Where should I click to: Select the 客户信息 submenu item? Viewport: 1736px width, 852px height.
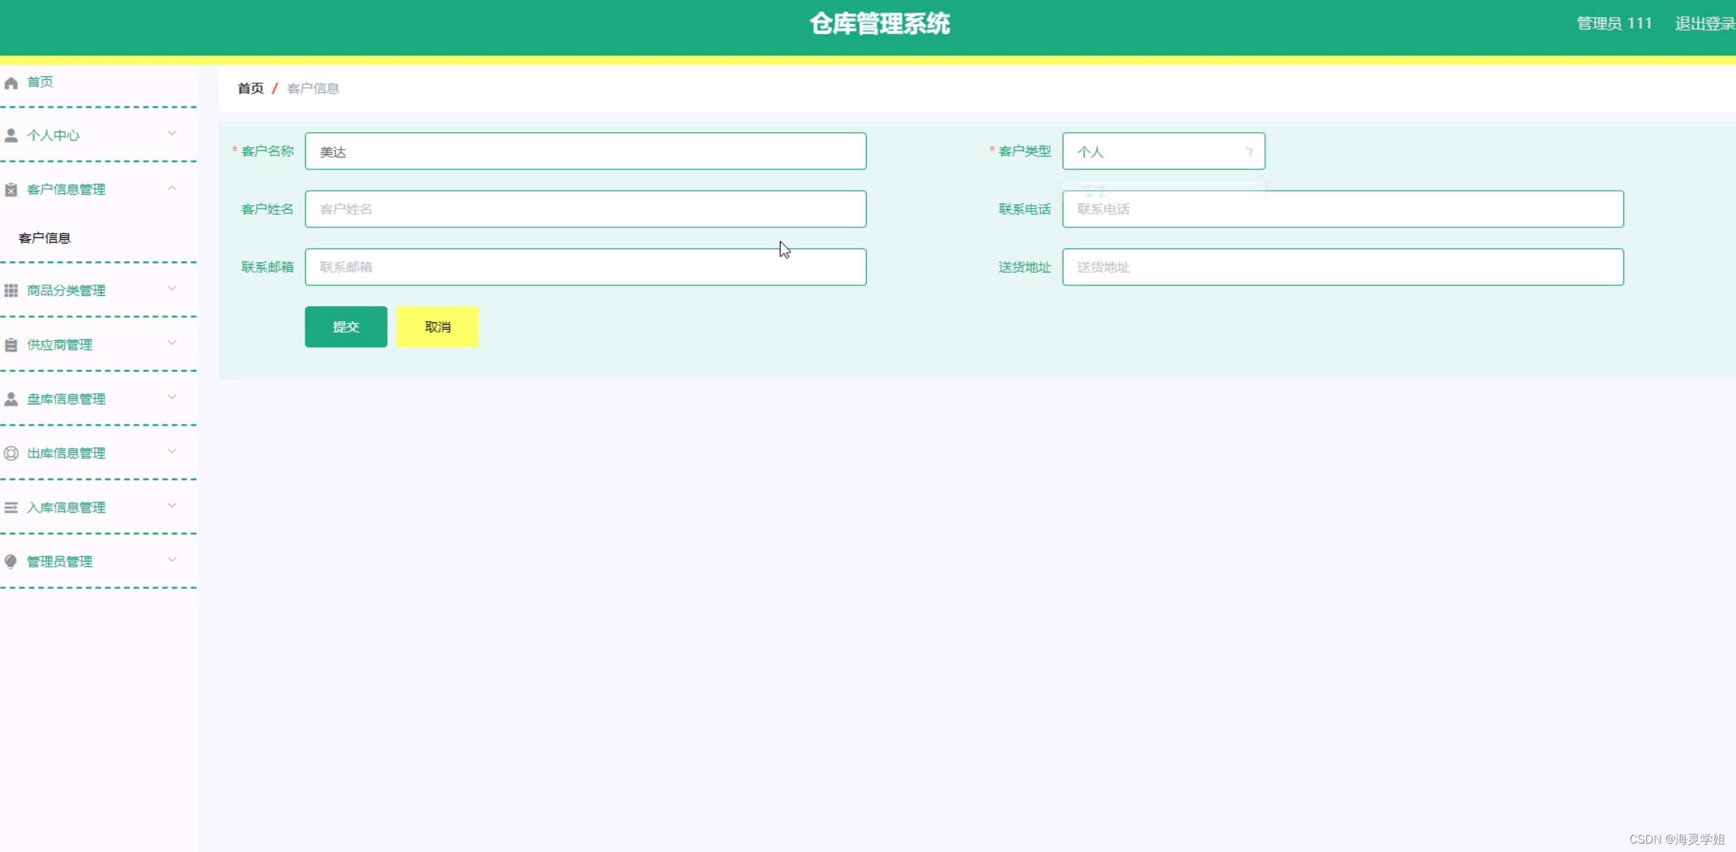pyautogui.click(x=45, y=239)
